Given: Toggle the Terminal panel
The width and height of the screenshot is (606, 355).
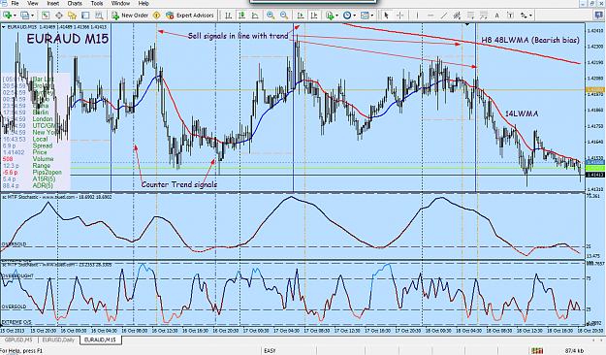Looking at the screenshot, I should pyautogui.click(x=85, y=16).
